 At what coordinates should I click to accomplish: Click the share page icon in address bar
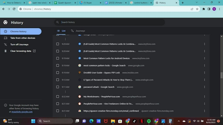tap(192, 9)
